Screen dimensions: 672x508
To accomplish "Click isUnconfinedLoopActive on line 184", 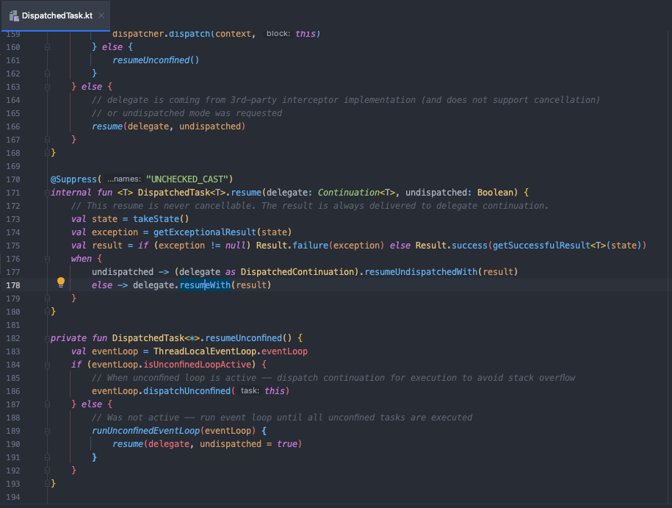I will click(197, 365).
